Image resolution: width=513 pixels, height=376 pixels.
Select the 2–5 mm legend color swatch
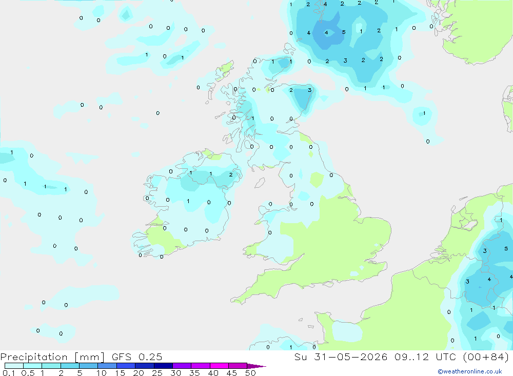tap(70, 366)
